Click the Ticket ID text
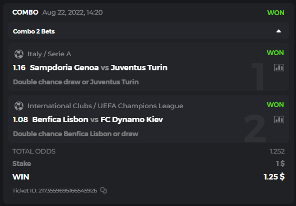The width and height of the screenshot is (296, 206). click(55, 190)
